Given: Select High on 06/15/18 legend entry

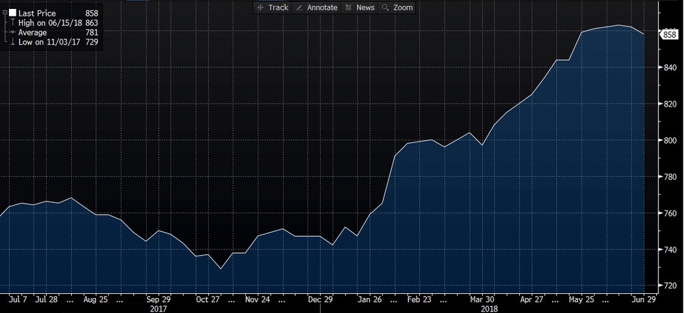Looking at the screenshot, I should pyautogui.click(x=49, y=23).
